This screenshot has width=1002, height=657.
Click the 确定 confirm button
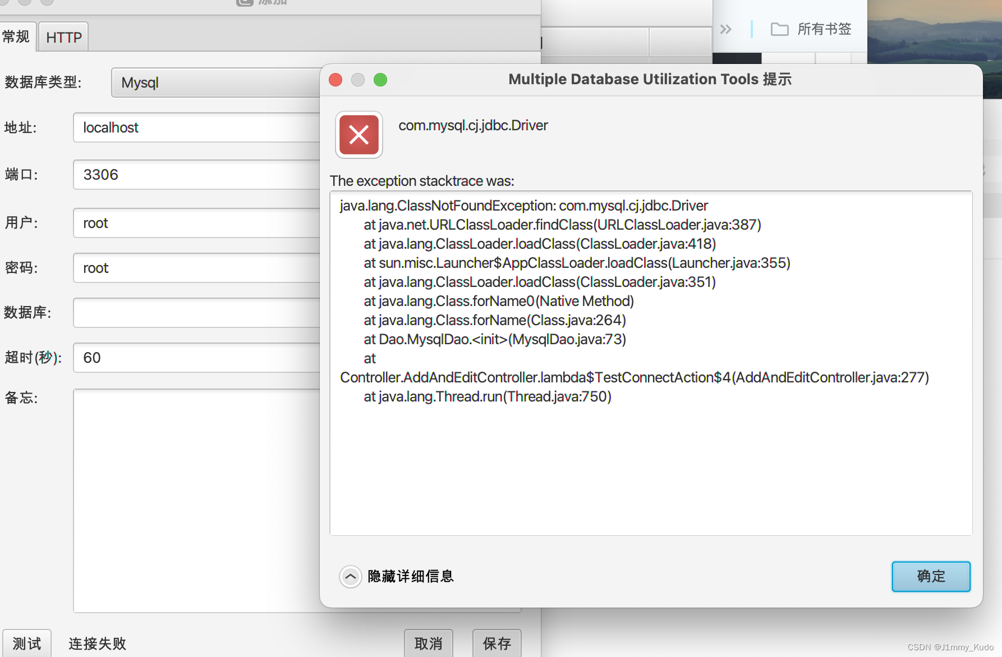coord(930,576)
